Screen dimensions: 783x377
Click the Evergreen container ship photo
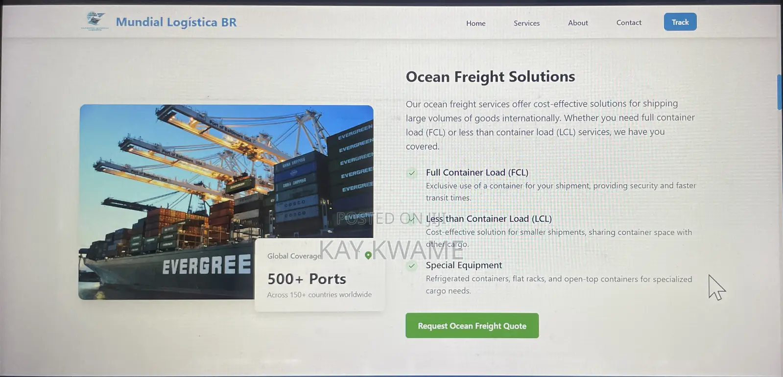(x=226, y=202)
